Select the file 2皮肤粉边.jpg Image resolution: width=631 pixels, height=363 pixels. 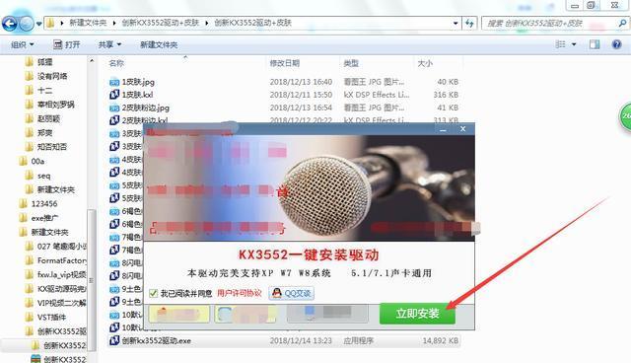[x=145, y=108]
